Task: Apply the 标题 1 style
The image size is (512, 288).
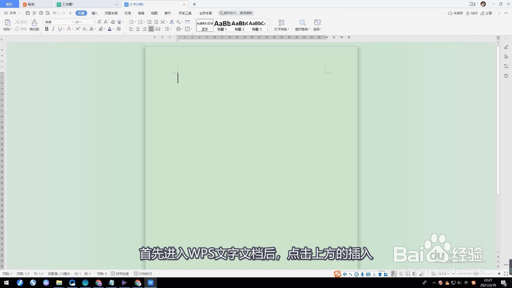Action: click(x=222, y=25)
